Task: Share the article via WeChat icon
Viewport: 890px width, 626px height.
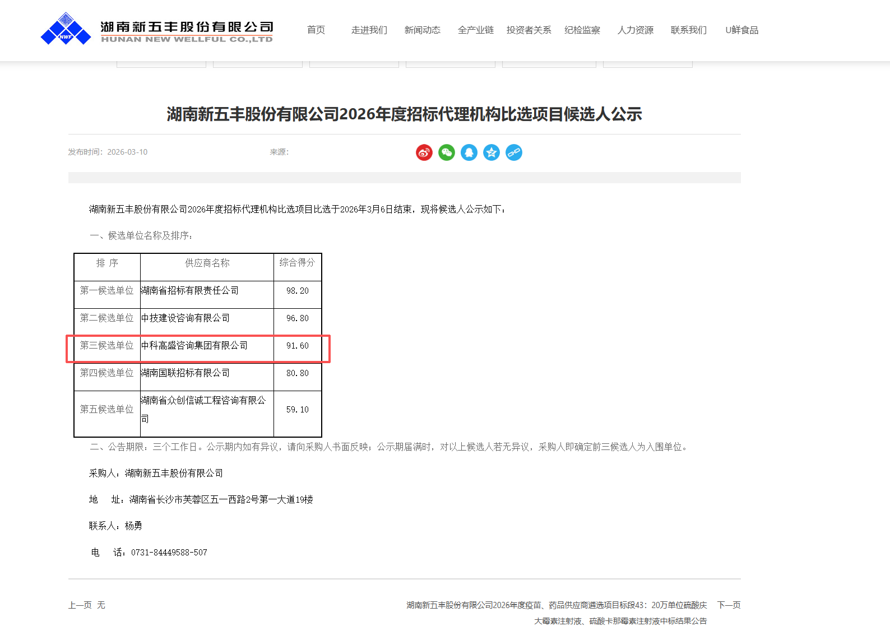Action: (x=446, y=152)
